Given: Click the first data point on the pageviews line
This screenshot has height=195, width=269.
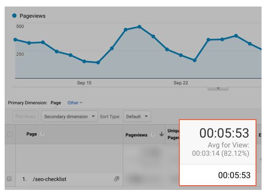Looking at the screenshot, I should 15,40.
